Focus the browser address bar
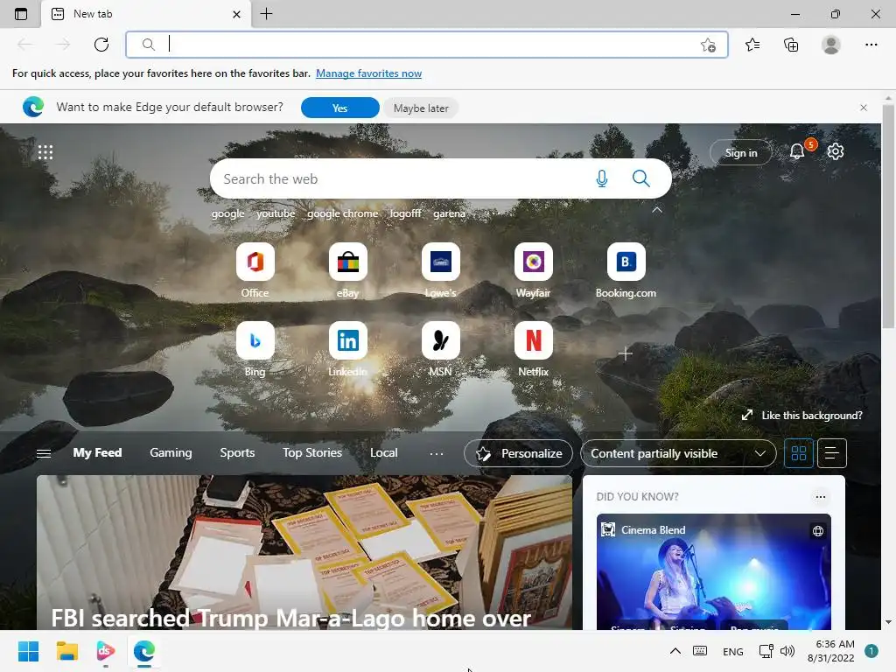The width and height of the screenshot is (896, 672). point(427,45)
